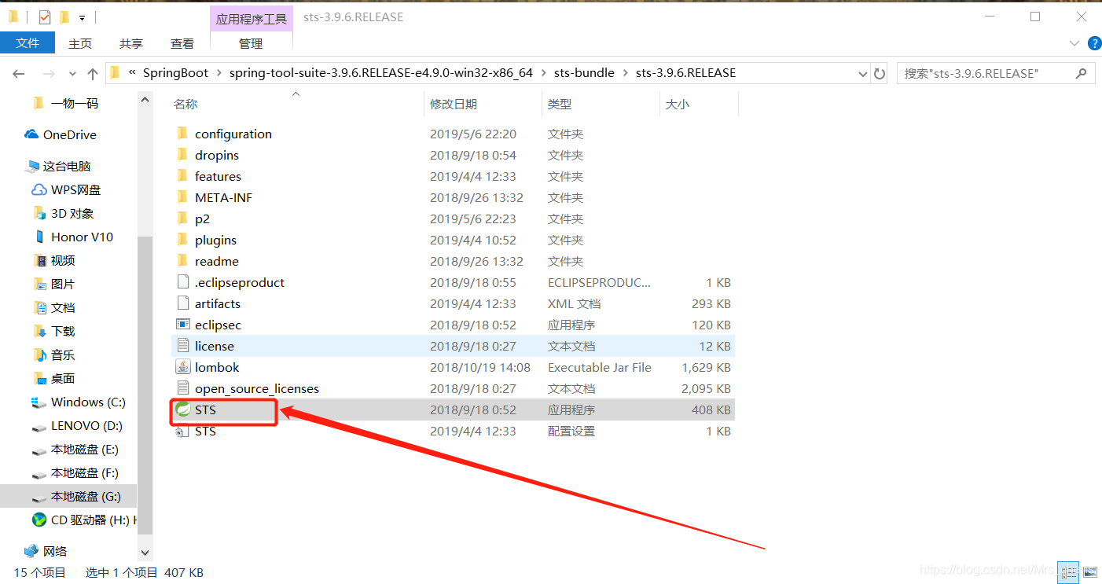
Task: Open CD 驱动器 (H:) drive
Action: point(83,520)
